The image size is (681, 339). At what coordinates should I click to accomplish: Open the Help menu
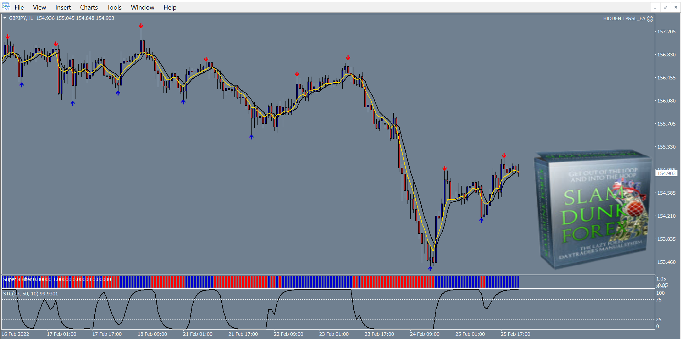[170, 7]
